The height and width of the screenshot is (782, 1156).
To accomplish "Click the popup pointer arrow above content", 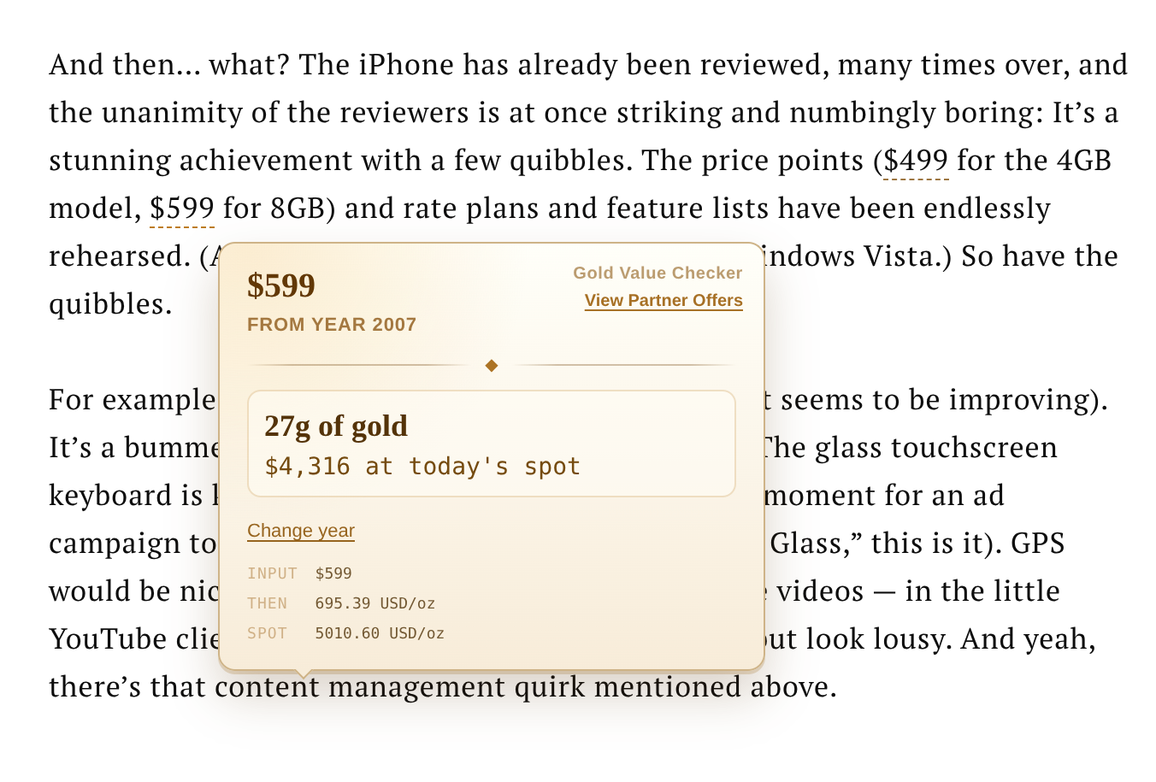I will (x=304, y=669).
